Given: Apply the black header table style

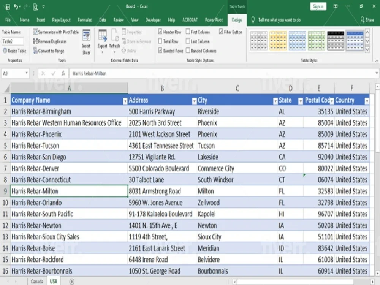Looking at the screenshot, I should coord(336,41).
